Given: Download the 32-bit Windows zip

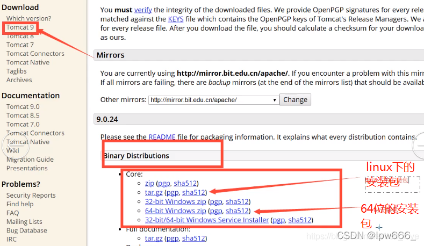Looking at the screenshot, I should (176, 201).
